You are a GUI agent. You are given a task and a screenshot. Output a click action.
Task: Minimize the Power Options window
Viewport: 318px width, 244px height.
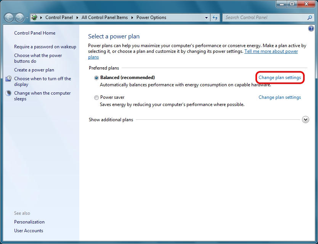pyautogui.click(x=282, y=4)
